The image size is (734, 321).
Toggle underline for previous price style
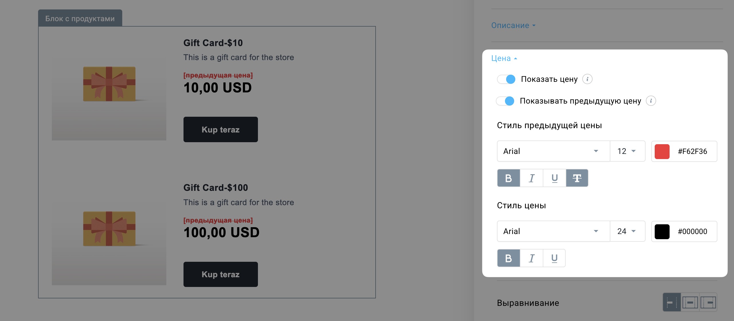pos(554,178)
